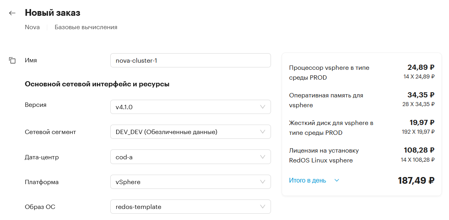Open the Версия dropdown showing v4.1.0
Image resolution: width=449 pixels, height=220 pixels.
190,107
